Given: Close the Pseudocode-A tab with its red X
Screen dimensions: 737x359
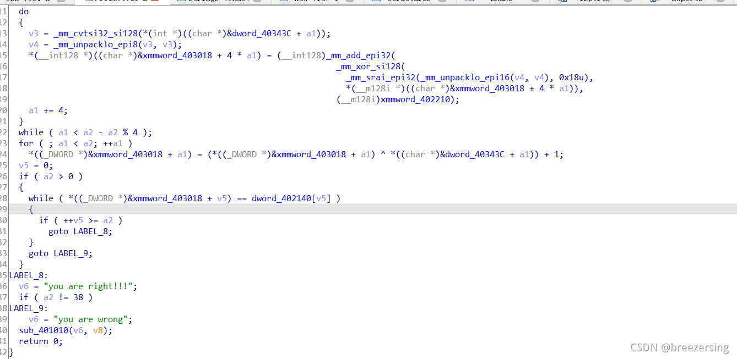Looking at the screenshot, I should [x=155, y=2].
